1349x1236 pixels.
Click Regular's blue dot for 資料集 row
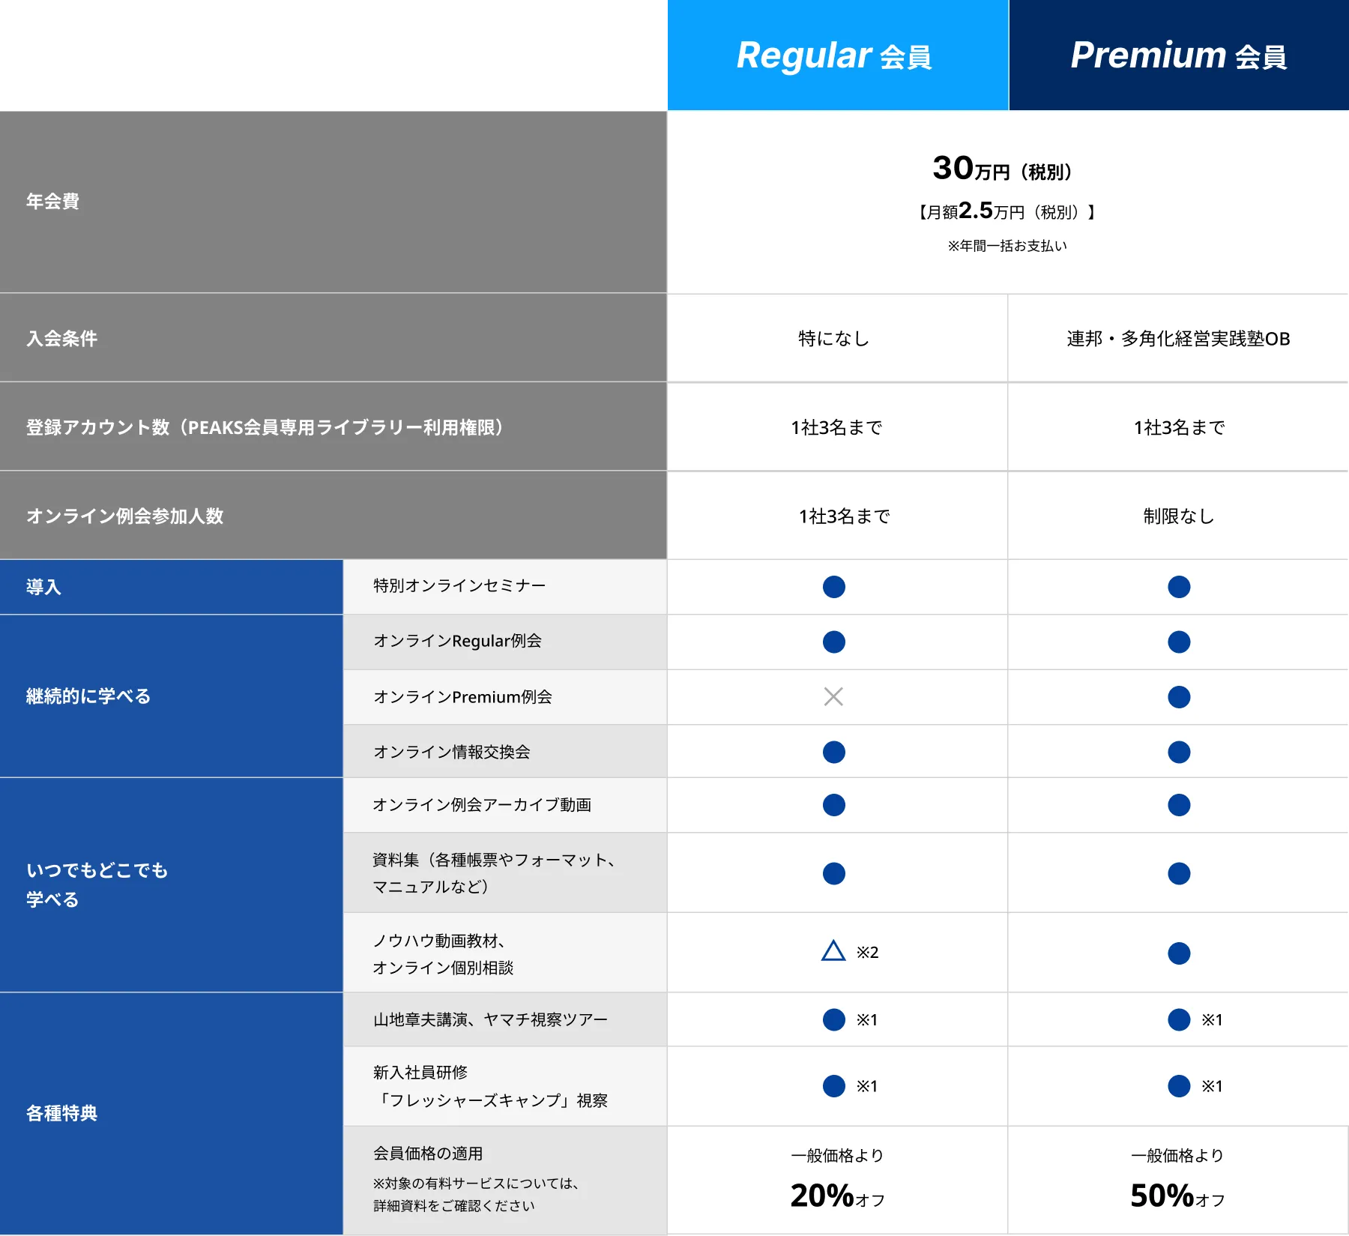pos(833,873)
